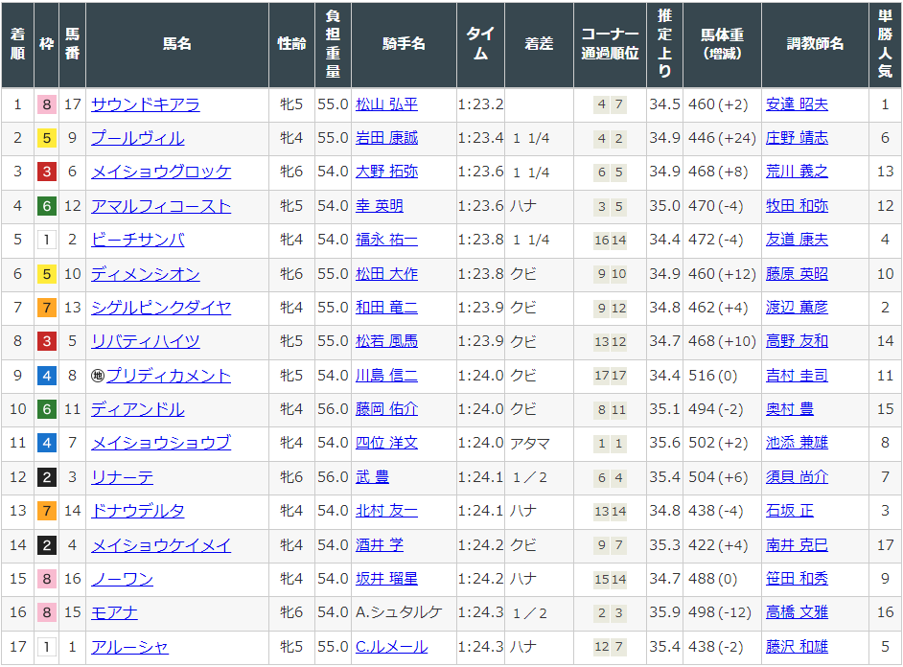This screenshot has height=667, width=903.
Task: Open jockey link 酒井 学
Action: [379, 545]
